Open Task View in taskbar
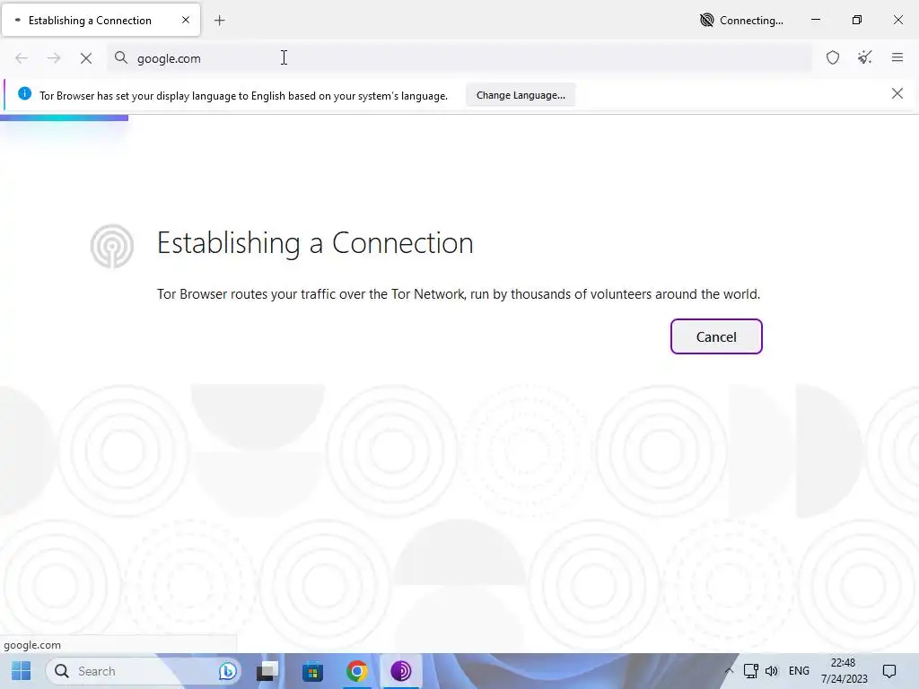 pos(267,671)
